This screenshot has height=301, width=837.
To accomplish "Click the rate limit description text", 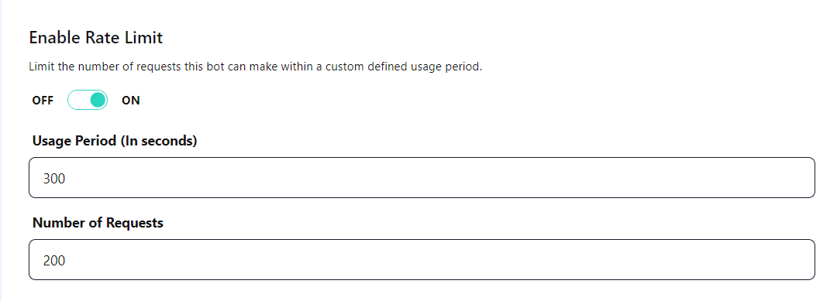I will click(x=255, y=67).
